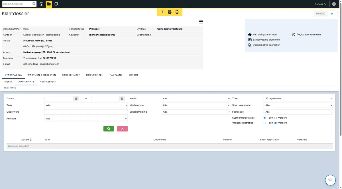Open the hamburger menu above dossier details
The height and width of the screenshot is (189, 342).
(x=201, y=22)
